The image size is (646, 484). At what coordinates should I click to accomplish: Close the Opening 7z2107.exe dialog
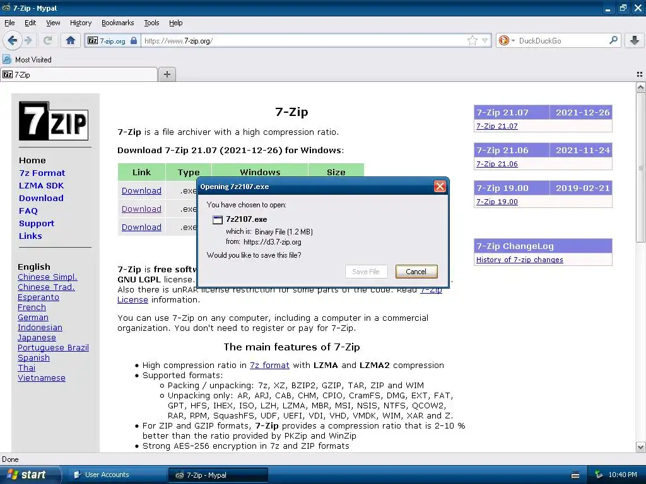(x=440, y=187)
